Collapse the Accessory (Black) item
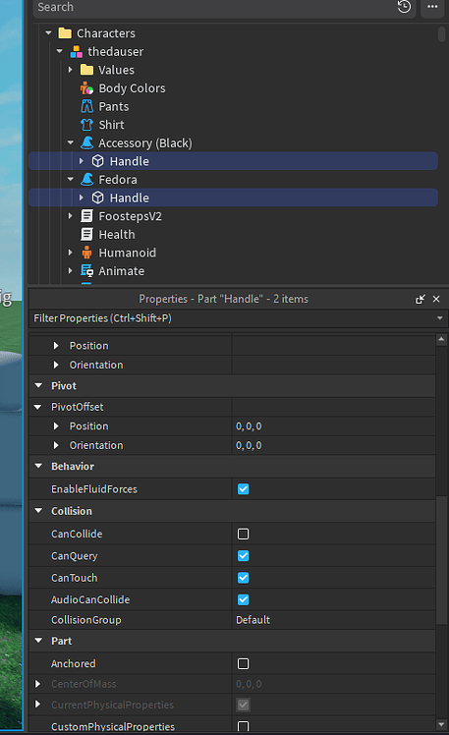The height and width of the screenshot is (735, 449). [71, 142]
